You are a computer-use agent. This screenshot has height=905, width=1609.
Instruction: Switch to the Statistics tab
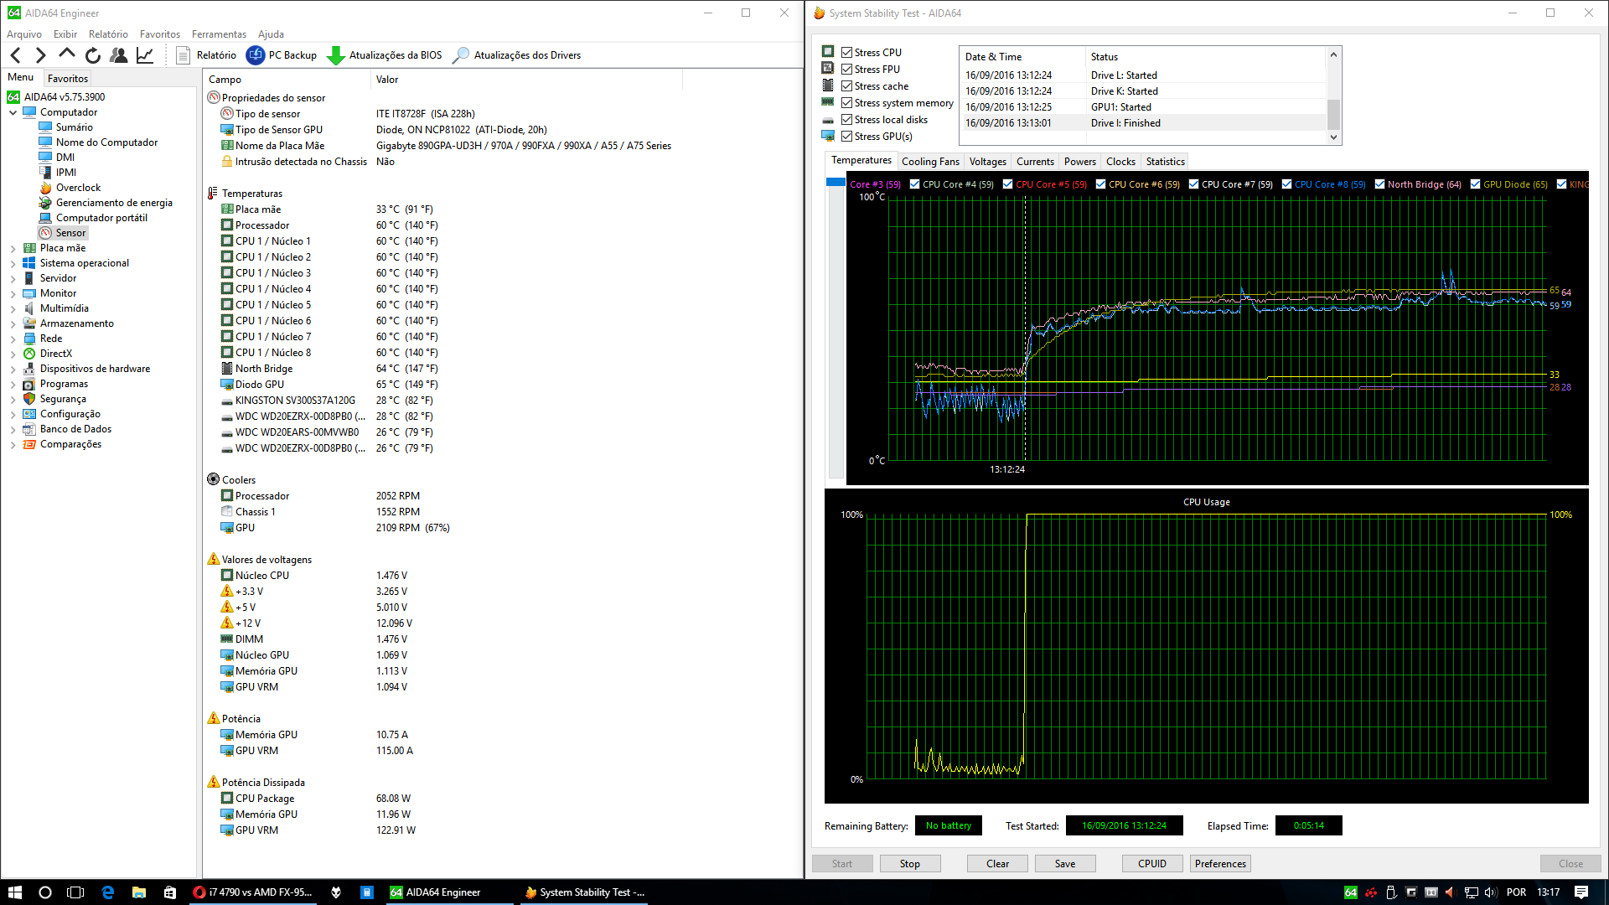click(x=1165, y=162)
